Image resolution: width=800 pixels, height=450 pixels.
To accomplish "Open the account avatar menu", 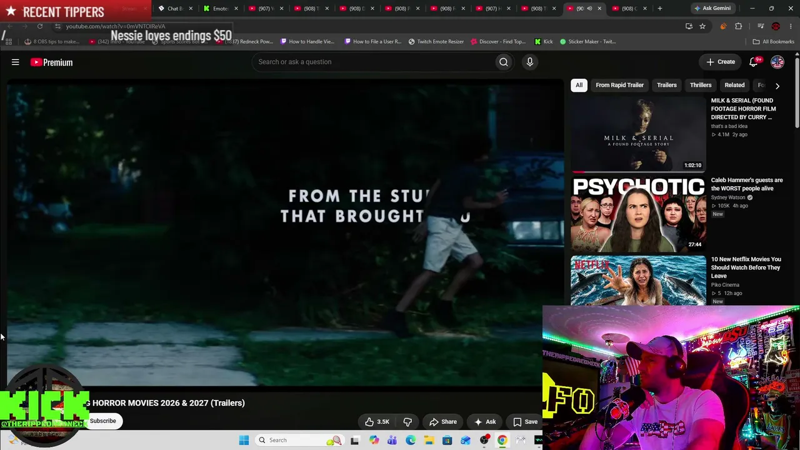I will [x=777, y=62].
